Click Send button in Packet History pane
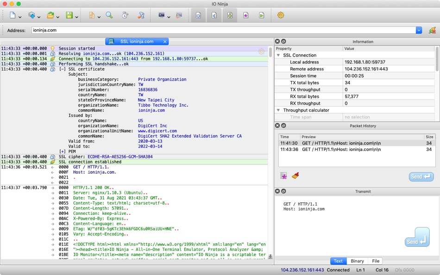 point(421,176)
